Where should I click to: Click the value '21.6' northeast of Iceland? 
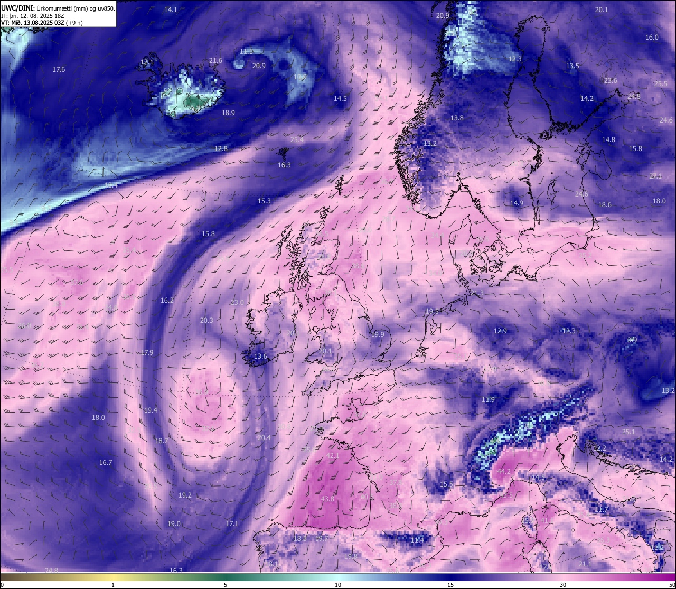click(x=215, y=61)
